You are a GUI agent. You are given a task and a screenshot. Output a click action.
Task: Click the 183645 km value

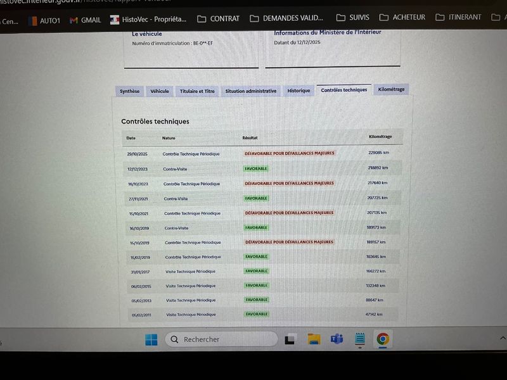click(x=376, y=256)
